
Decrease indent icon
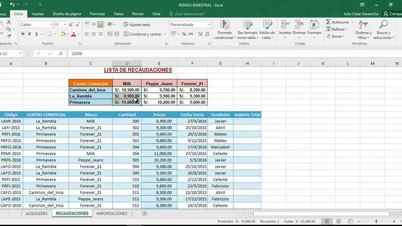pyautogui.click(x=110, y=34)
